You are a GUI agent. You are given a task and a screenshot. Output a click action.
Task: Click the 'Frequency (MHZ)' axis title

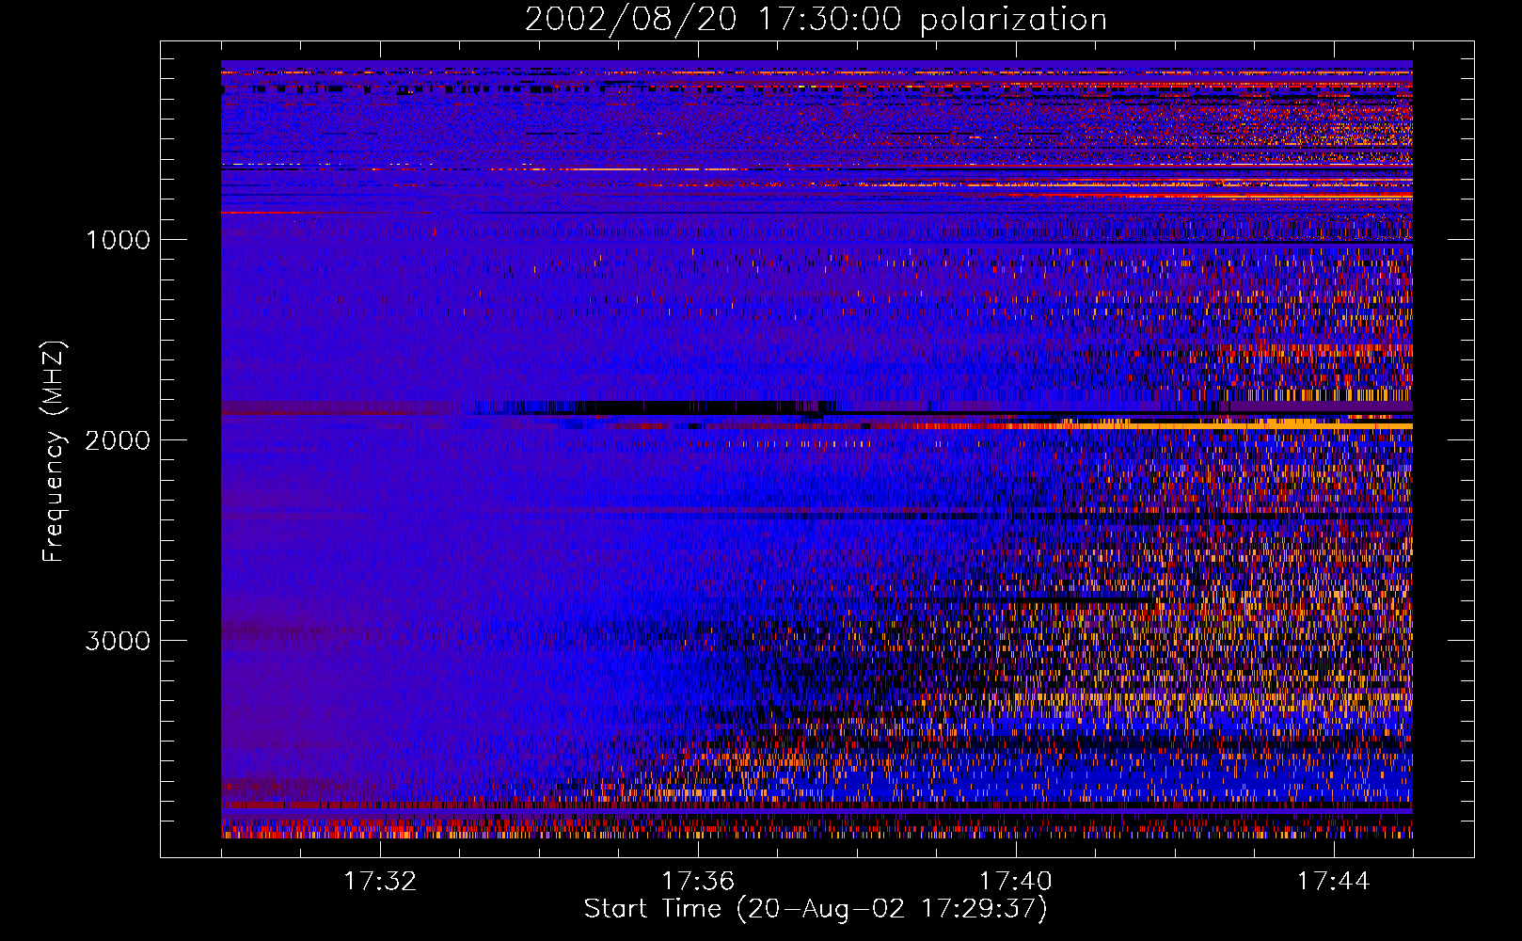[x=55, y=452]
